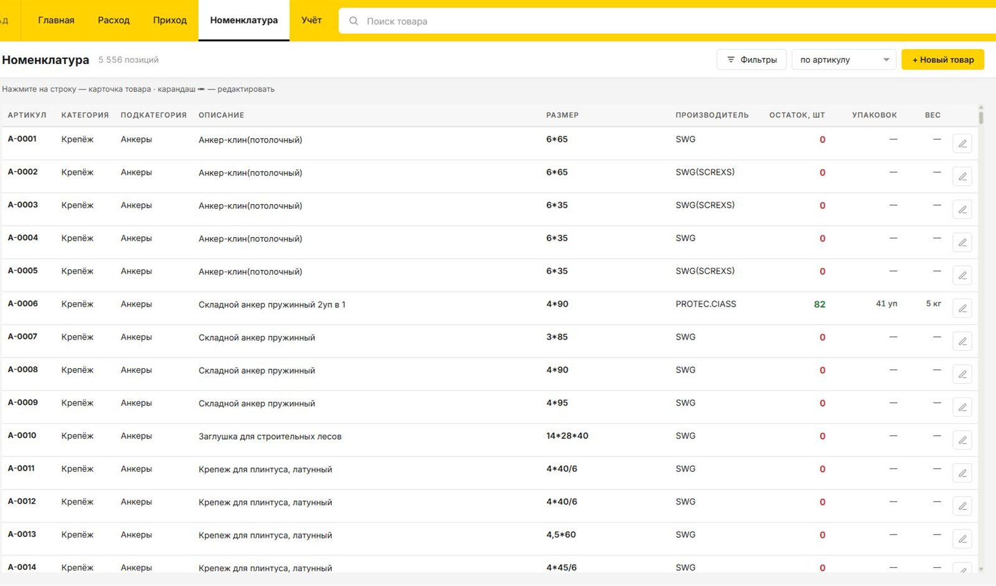
Task: Click the pencil icon for A-0006
Action: click(962, 309)
